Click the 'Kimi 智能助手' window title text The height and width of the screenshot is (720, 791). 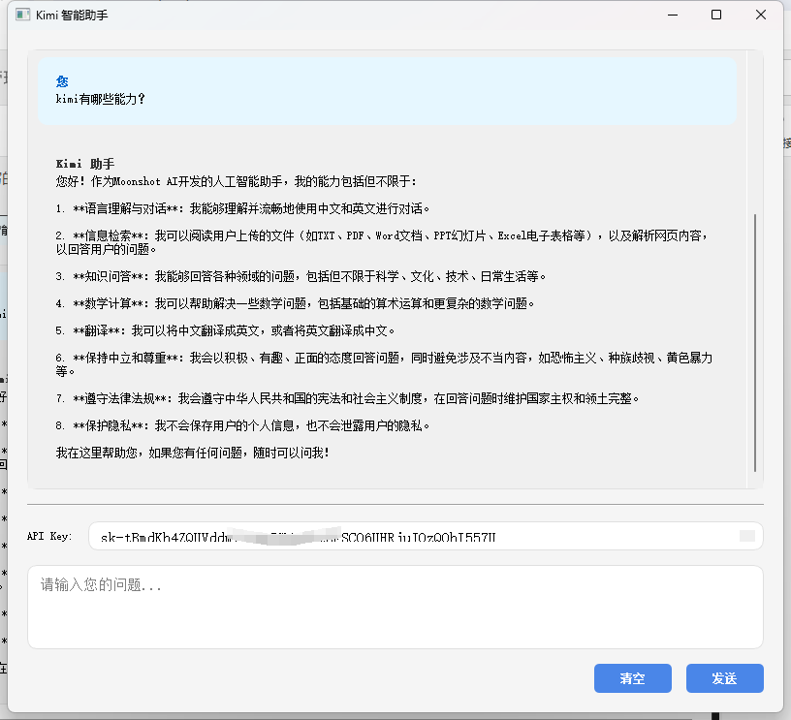tap(72, 16)
